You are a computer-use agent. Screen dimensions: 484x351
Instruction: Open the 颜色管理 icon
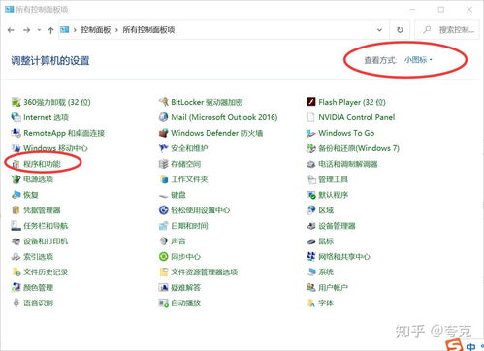(16, 288)
